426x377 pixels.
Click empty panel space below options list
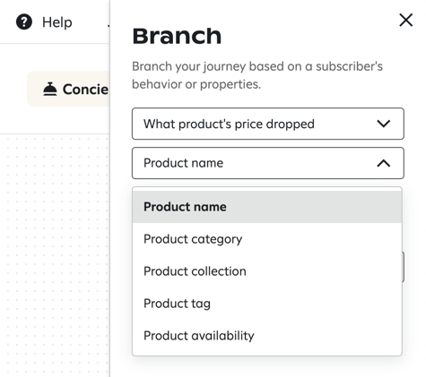point(267,366)
